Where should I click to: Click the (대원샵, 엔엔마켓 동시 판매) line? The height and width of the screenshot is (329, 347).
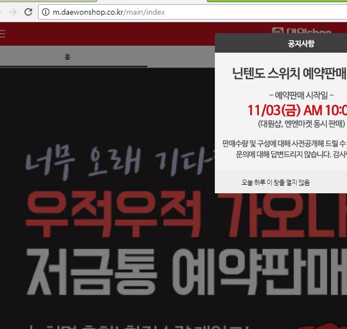(301, 124)
